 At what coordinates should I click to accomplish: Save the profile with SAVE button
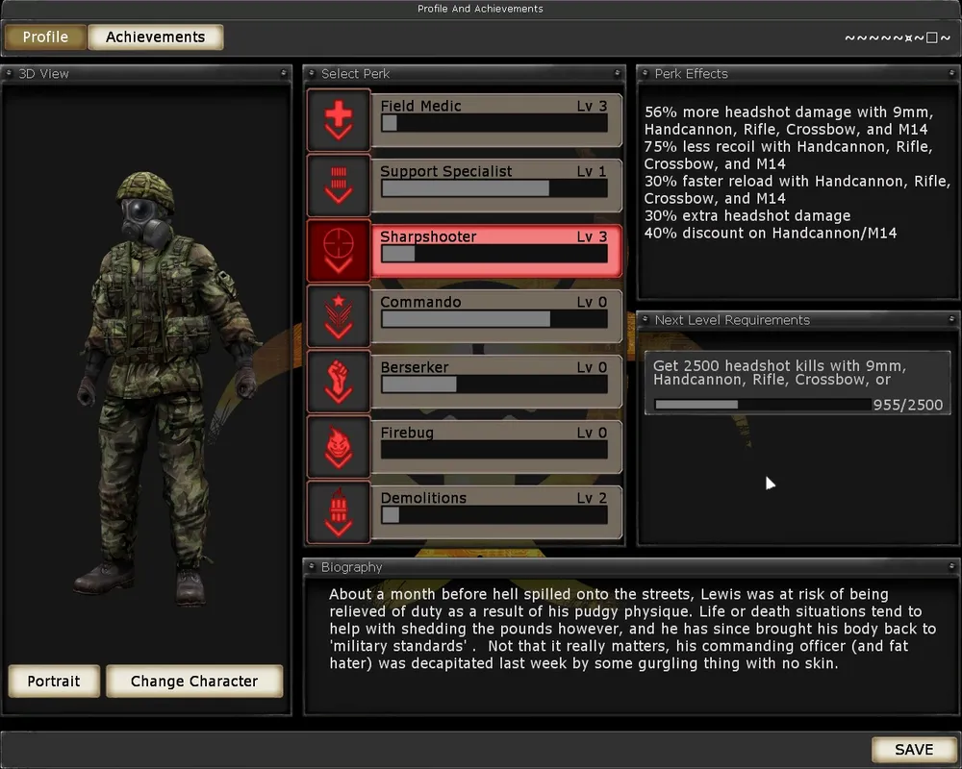(913, 750)
